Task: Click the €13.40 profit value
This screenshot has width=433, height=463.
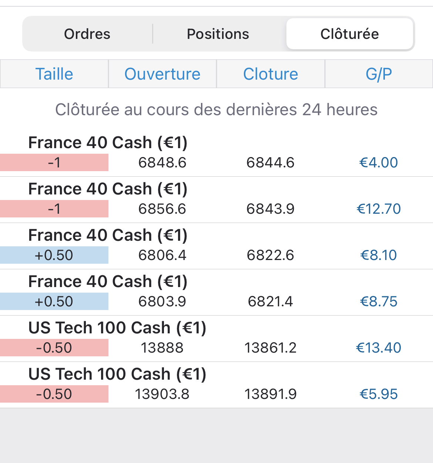Action: click(379, 348)
